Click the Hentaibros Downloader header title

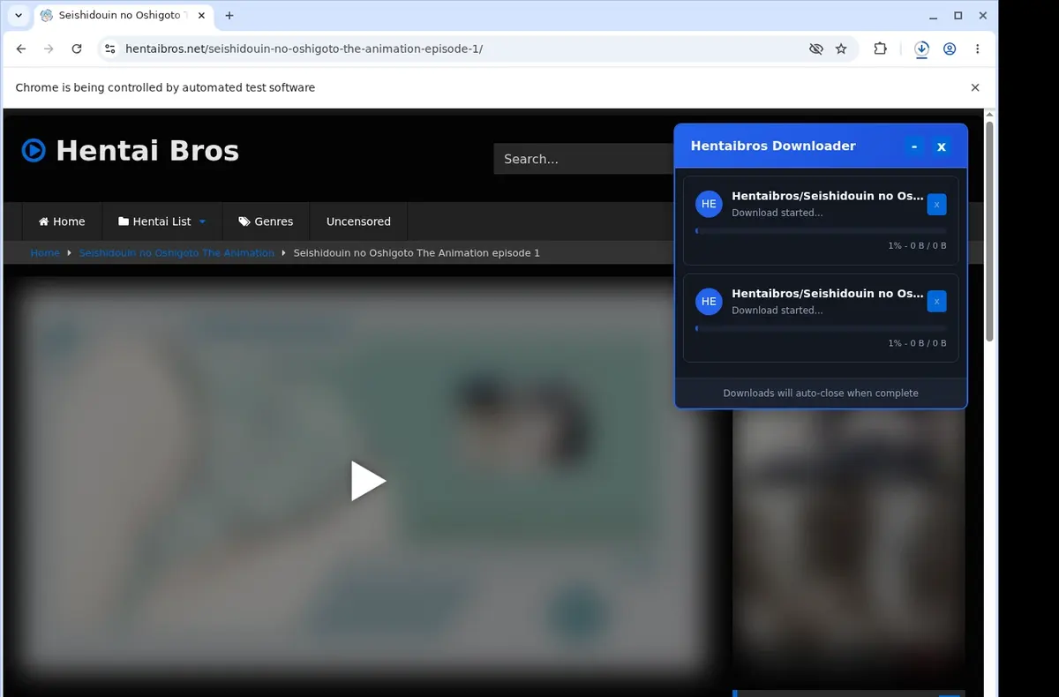[773, 146]
